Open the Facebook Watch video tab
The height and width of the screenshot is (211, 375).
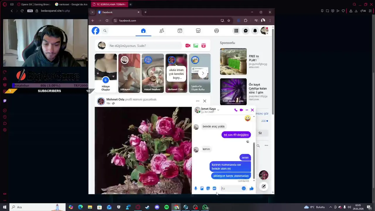[x=180, y=31]
